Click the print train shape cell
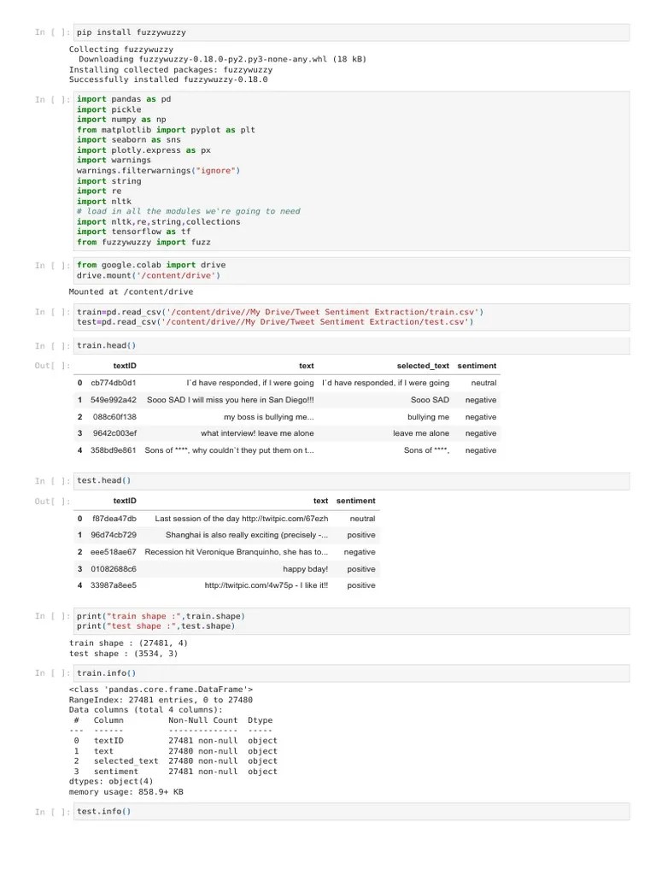The image size is (656, 875). [351, 621]
